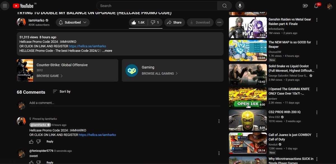Screen dimensions: 336x164
Task: Browse all Gaming card
Action: (x=172, y=70)
